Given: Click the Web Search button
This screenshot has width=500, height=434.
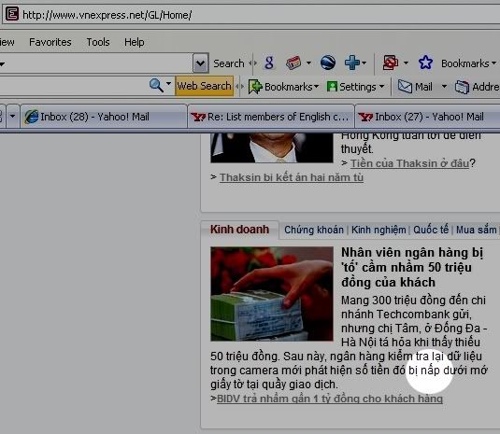Looking at the screenshot, I should pos(204,86).
